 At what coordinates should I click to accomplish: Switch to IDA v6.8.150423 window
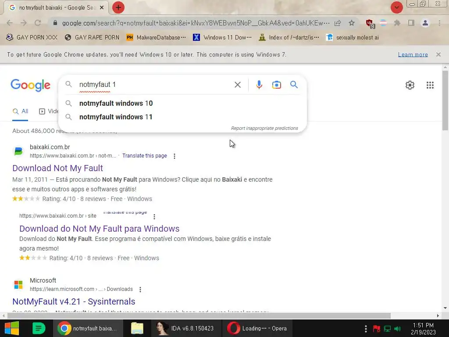tap(186, 328)
